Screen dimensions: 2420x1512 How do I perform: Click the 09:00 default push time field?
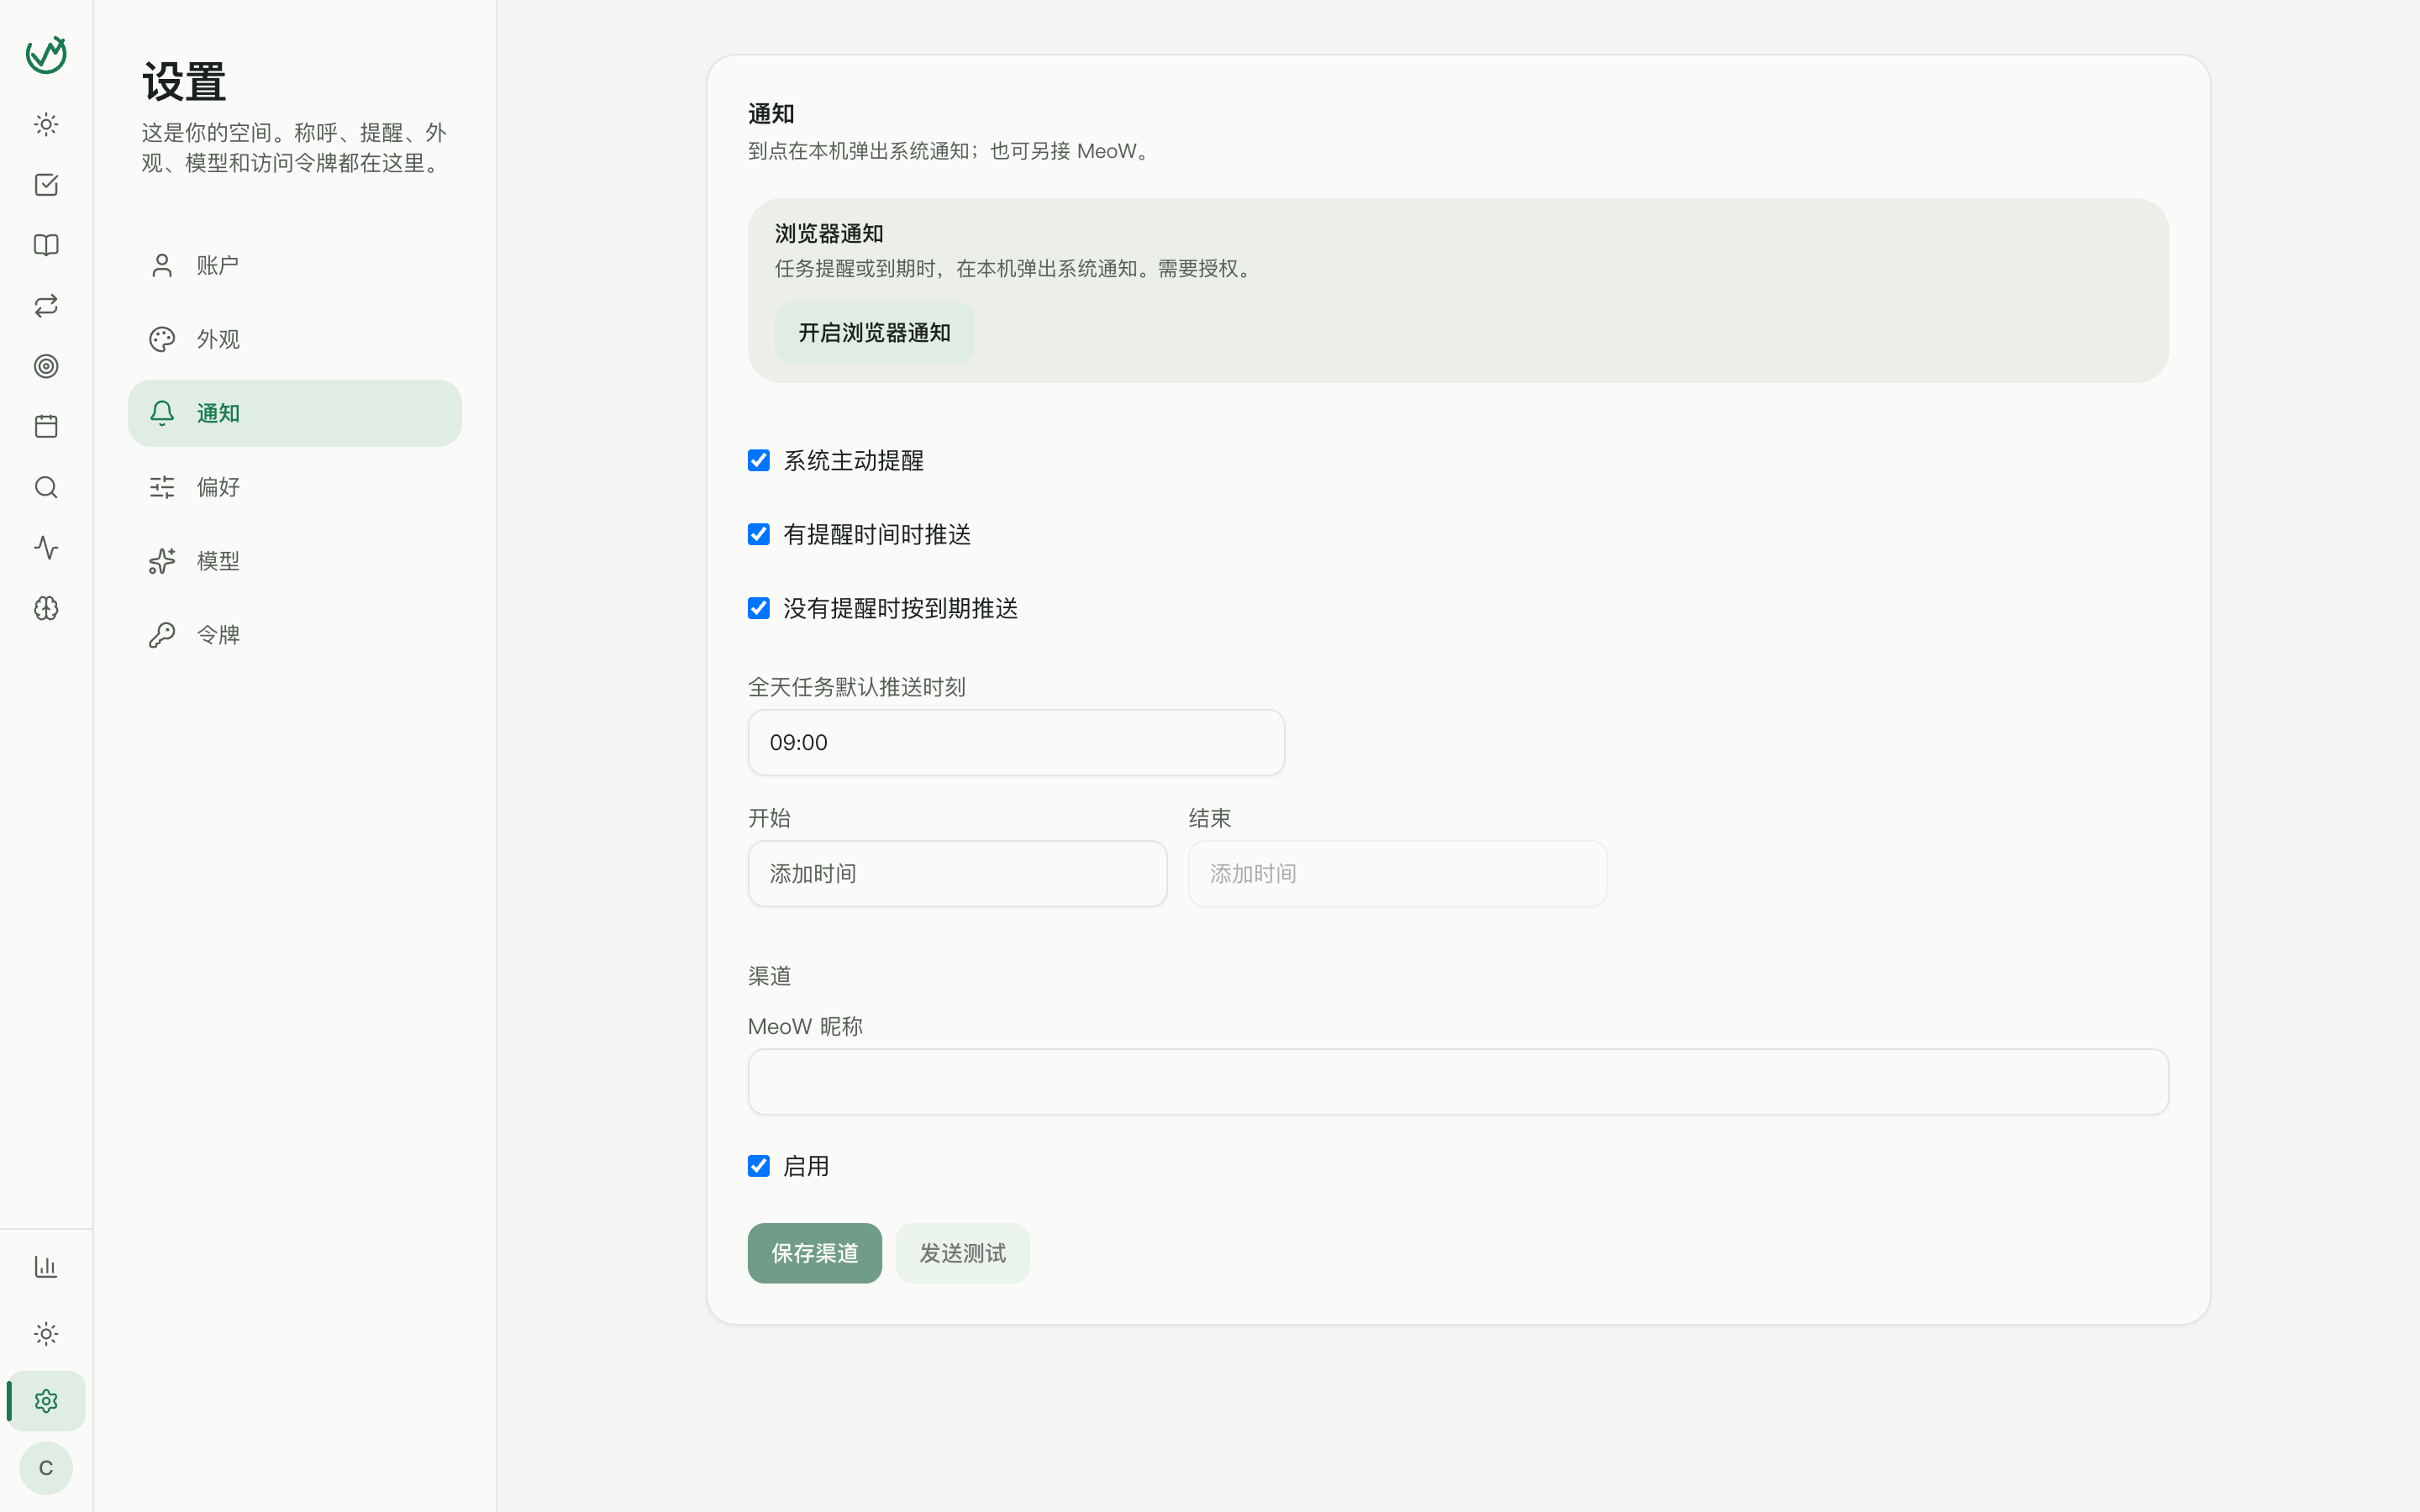(x=1016, y=743)
